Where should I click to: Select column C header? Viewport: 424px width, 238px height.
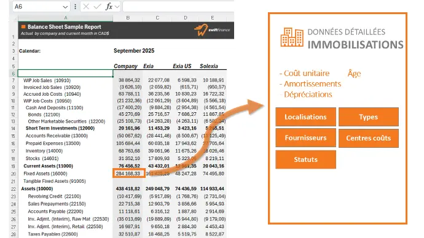157,18
